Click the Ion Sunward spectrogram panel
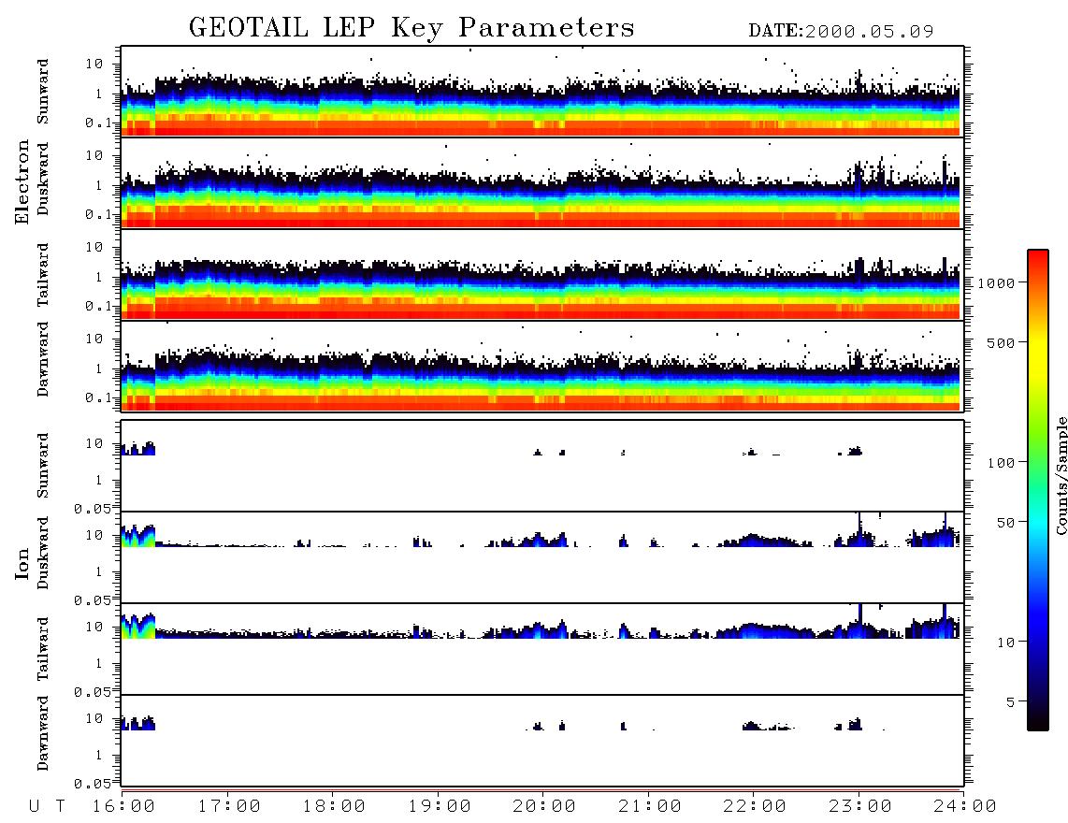The height and width of the screenshot is (823, 1068). (542, 466)
